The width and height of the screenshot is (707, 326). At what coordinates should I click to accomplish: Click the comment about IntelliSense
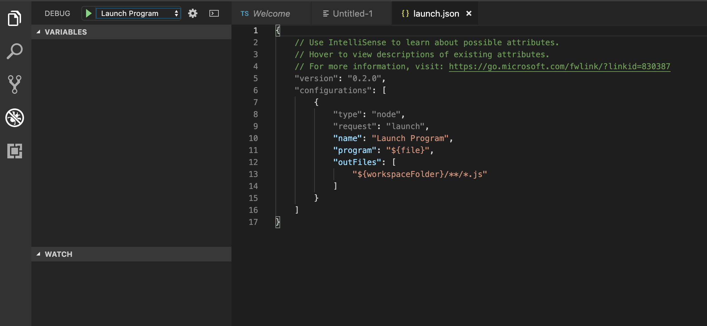coord(427,43)
